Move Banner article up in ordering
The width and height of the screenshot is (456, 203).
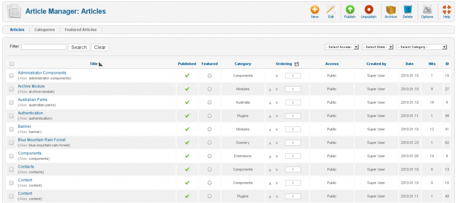270,130
